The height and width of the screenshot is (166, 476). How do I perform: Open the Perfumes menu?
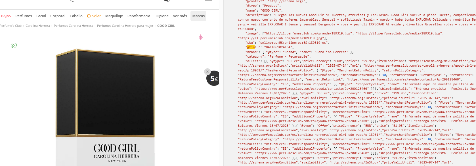tap(24, 16)
